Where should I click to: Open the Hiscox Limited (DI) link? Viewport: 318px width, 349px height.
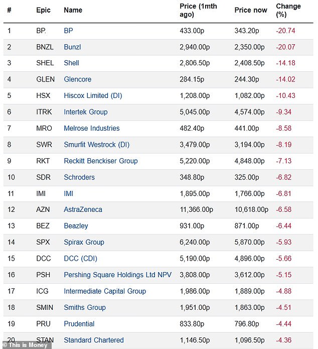93,95
